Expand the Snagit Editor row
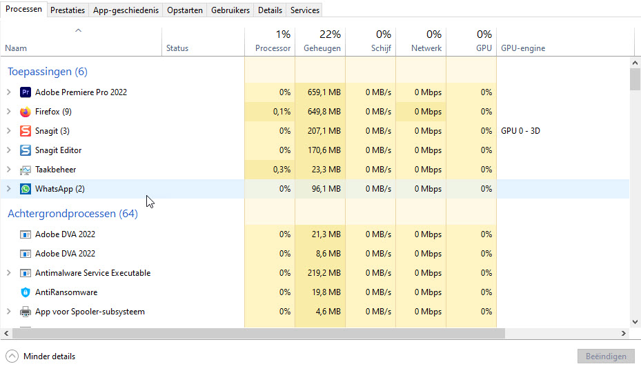This screenshot has height=373, width=641. click(8, 150)
